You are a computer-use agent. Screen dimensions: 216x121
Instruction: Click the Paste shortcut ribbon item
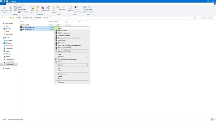(x=23, y=12)
